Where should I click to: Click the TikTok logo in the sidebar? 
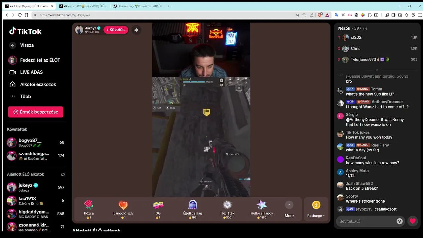coord(25,31)
